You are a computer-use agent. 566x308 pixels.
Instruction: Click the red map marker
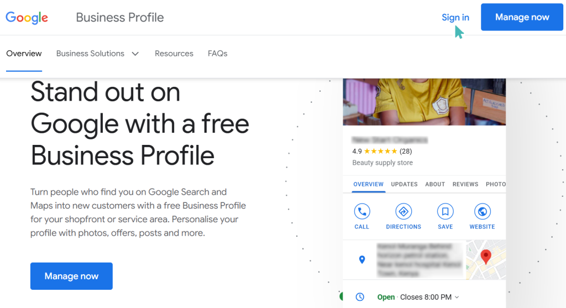(486, 257)
